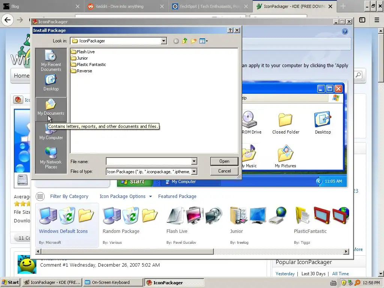Expand Icon Package Options menu
Viewport: 384px width, 288px height.
tap(126, 196)
